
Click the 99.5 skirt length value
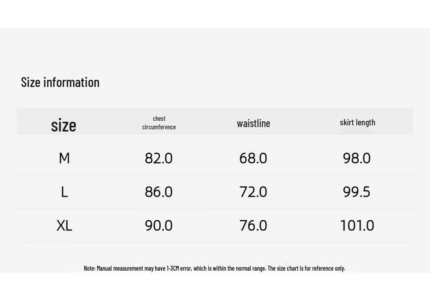[356, 192]
